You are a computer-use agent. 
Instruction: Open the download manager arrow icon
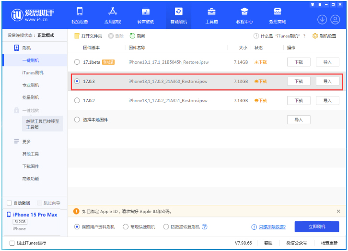tap(322, 20)
